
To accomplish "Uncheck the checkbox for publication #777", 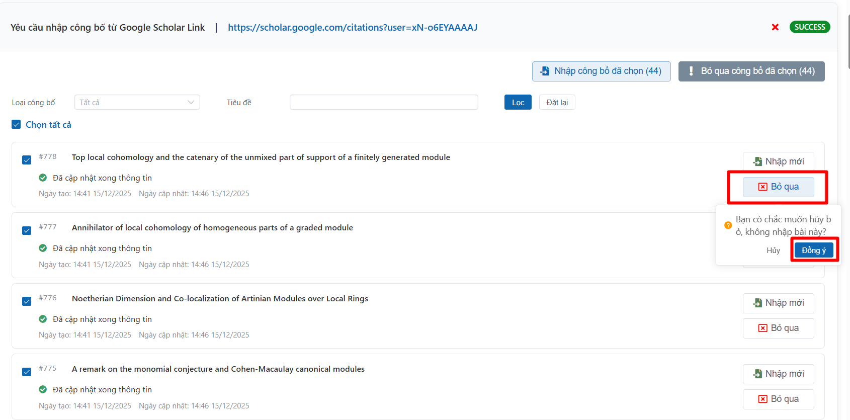I will (27, 230).
